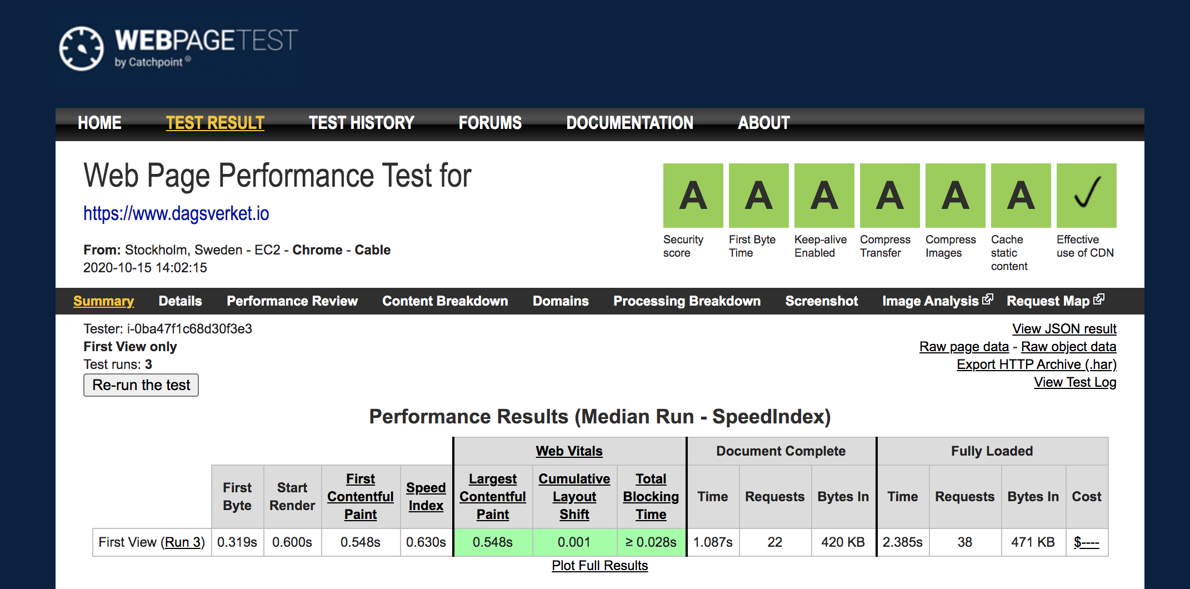Open View Test Log link
The width and height of the screenshot is (1190, 589).
pyautogui.click(x=1075, y=382)
